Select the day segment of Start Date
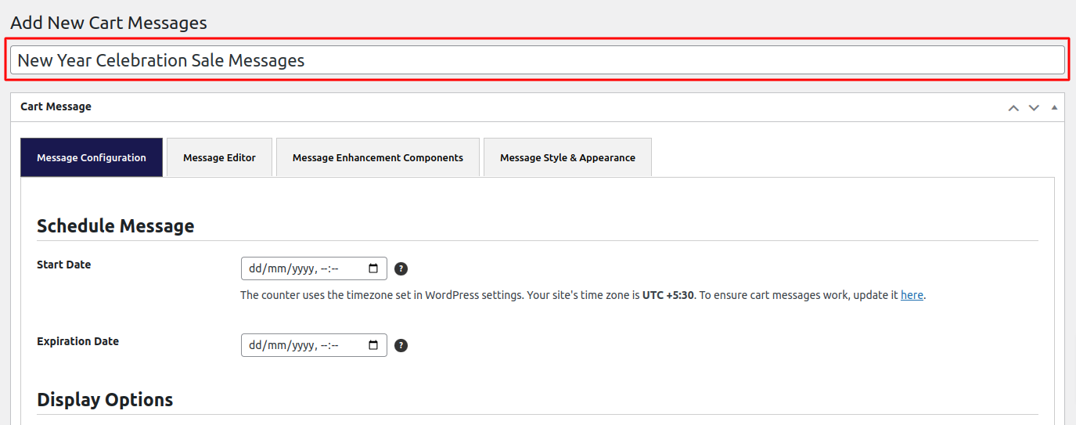 coord(254,268)
